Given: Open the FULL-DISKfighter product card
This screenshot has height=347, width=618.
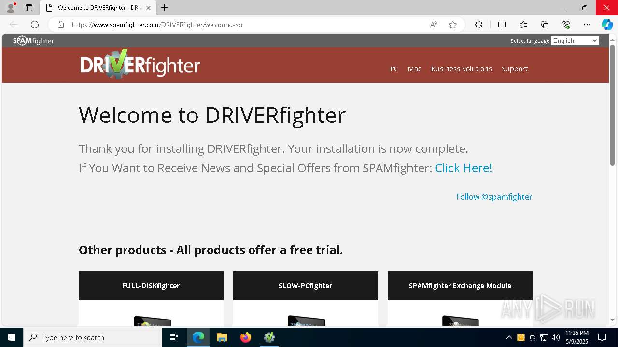Looking at the screenshot, I should 151,286.
